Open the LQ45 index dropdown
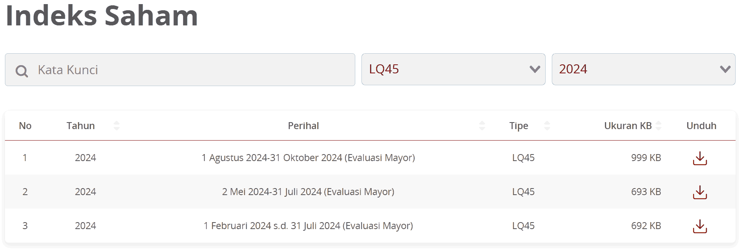Screen dimensions: 743x250 click(453, 69)
